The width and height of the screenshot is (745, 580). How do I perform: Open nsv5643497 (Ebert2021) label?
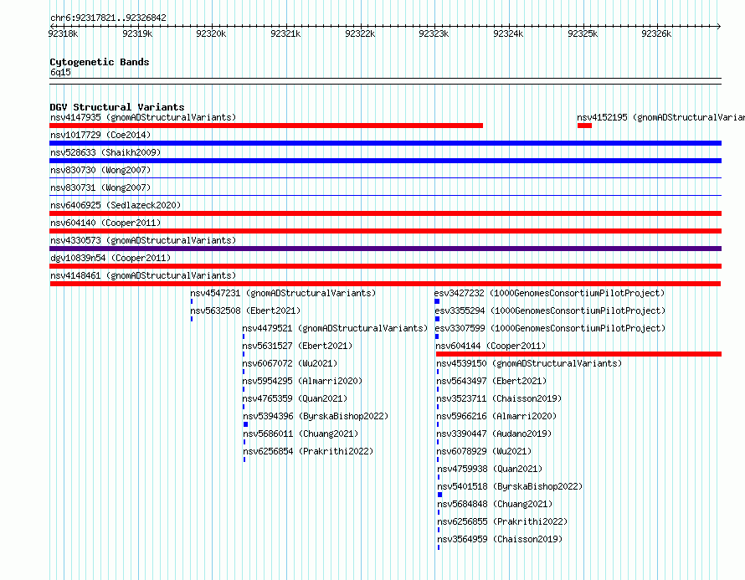491,381
